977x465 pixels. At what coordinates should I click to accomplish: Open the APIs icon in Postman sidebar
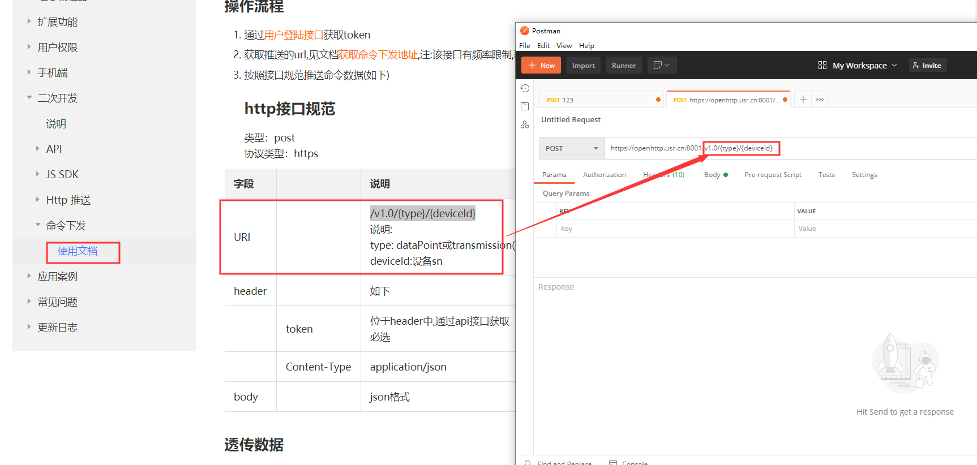[525, 124]
